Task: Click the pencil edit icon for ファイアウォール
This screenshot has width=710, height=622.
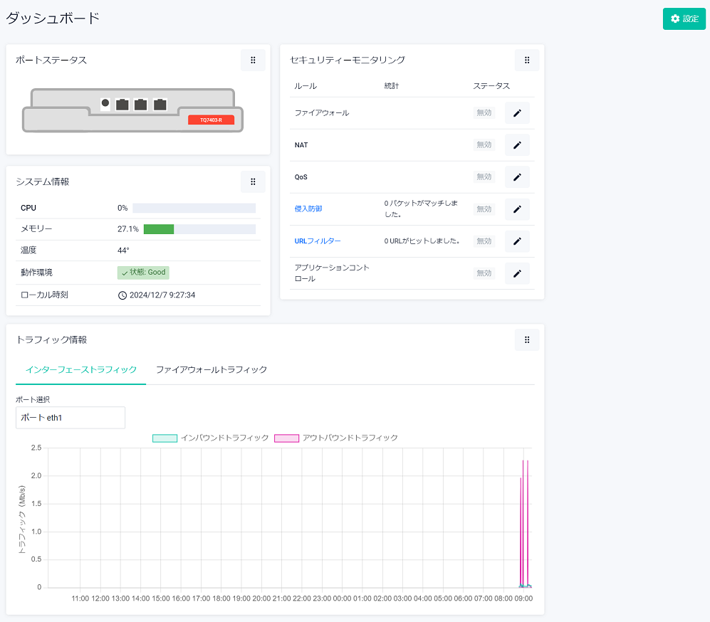Action: tap(517, 113)
